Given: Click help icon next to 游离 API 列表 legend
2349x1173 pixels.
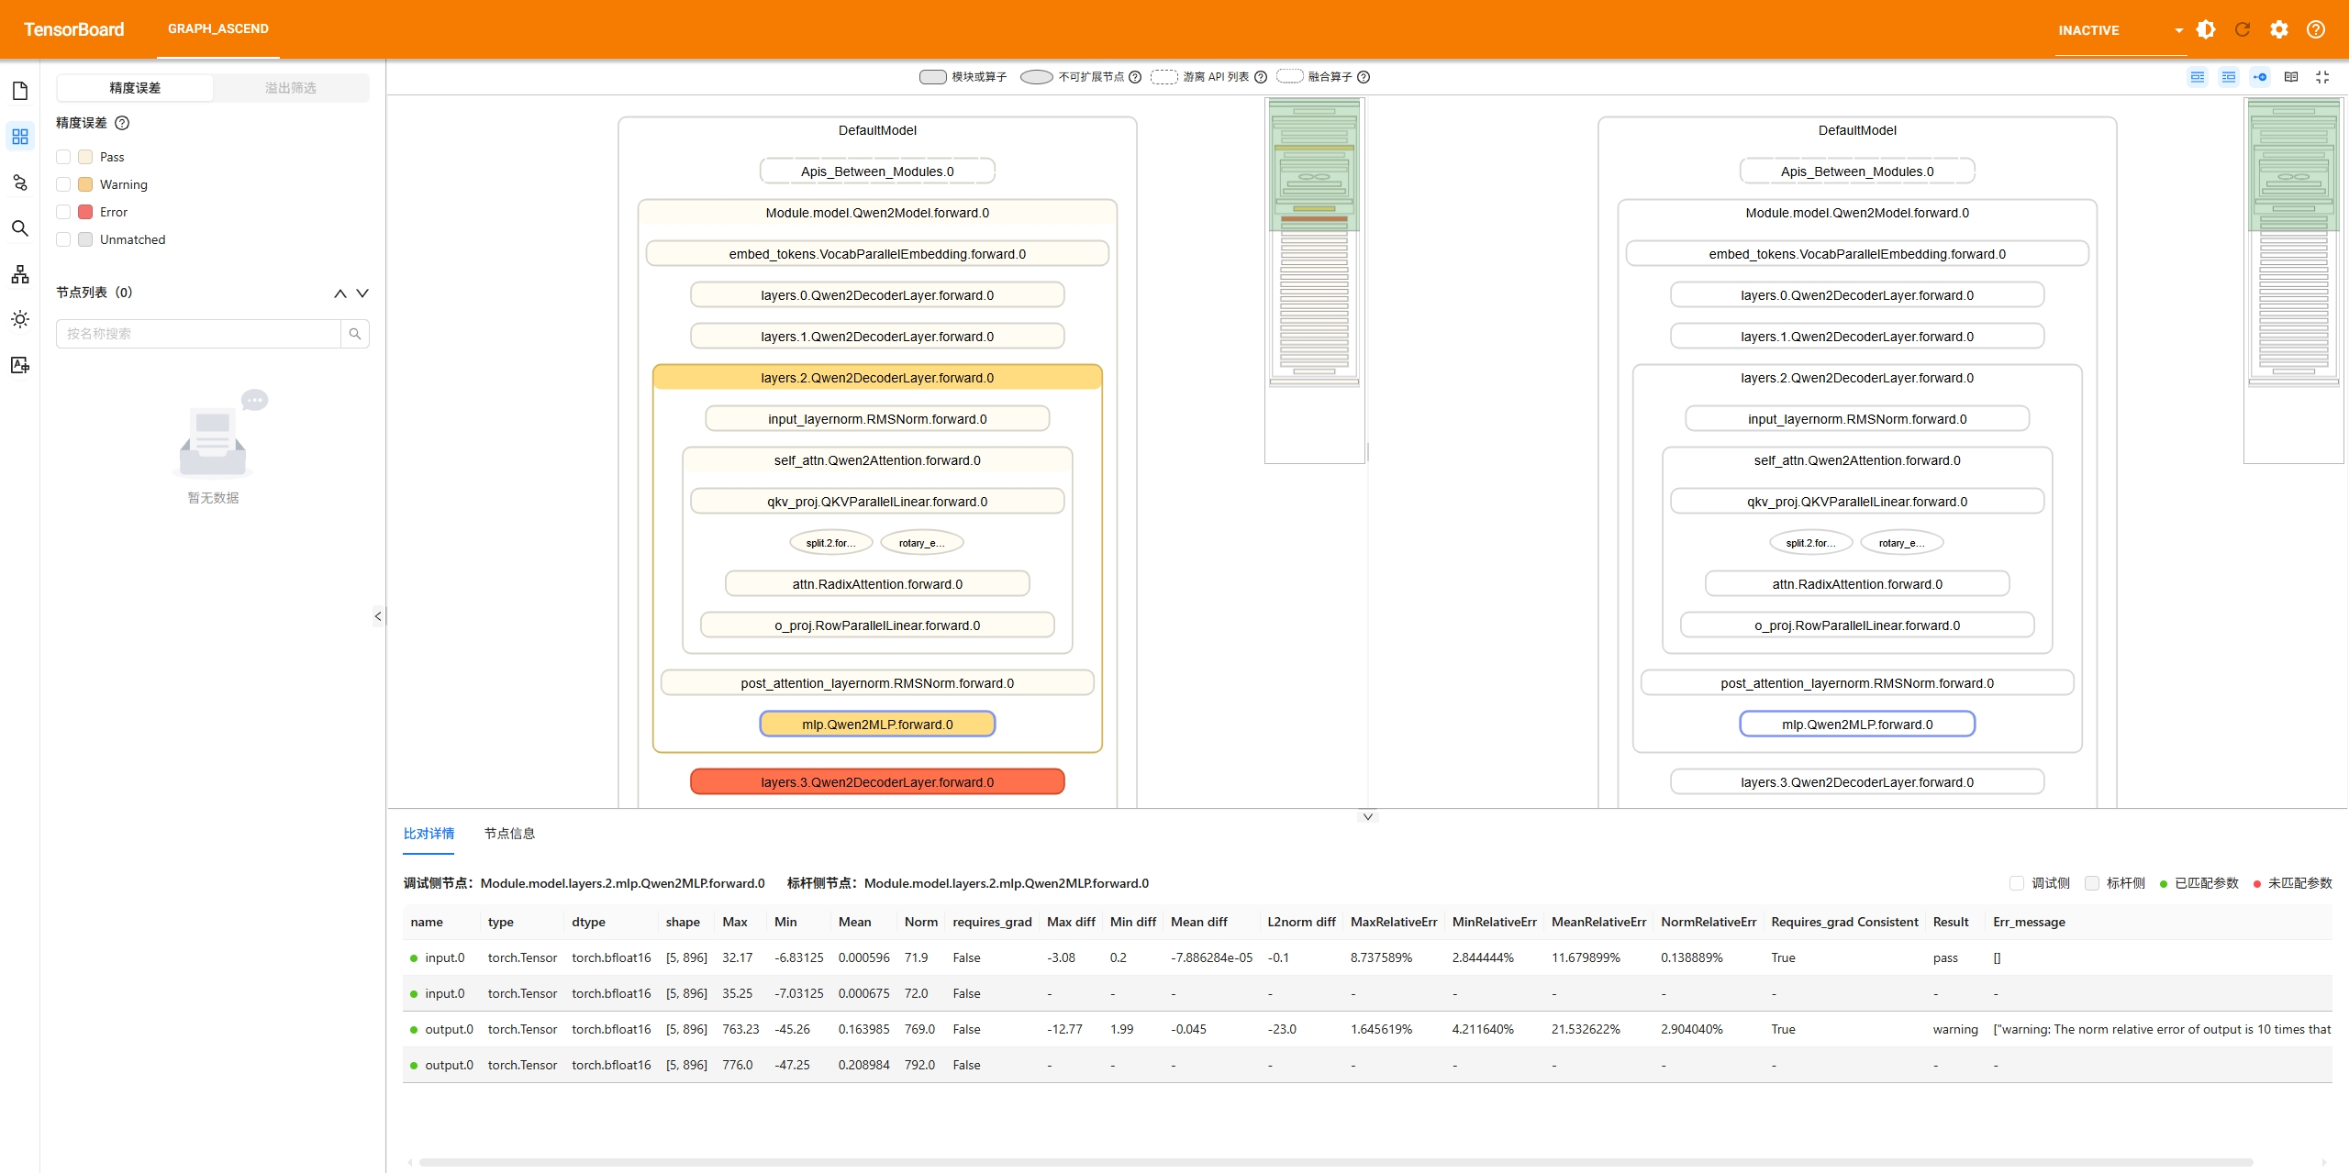Looking at the screenshot, I should (x=1261, y=77).
